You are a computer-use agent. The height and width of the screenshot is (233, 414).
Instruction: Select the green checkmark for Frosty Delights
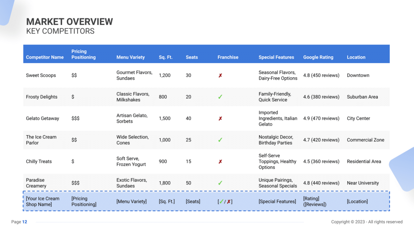click(x=220, y=97)
